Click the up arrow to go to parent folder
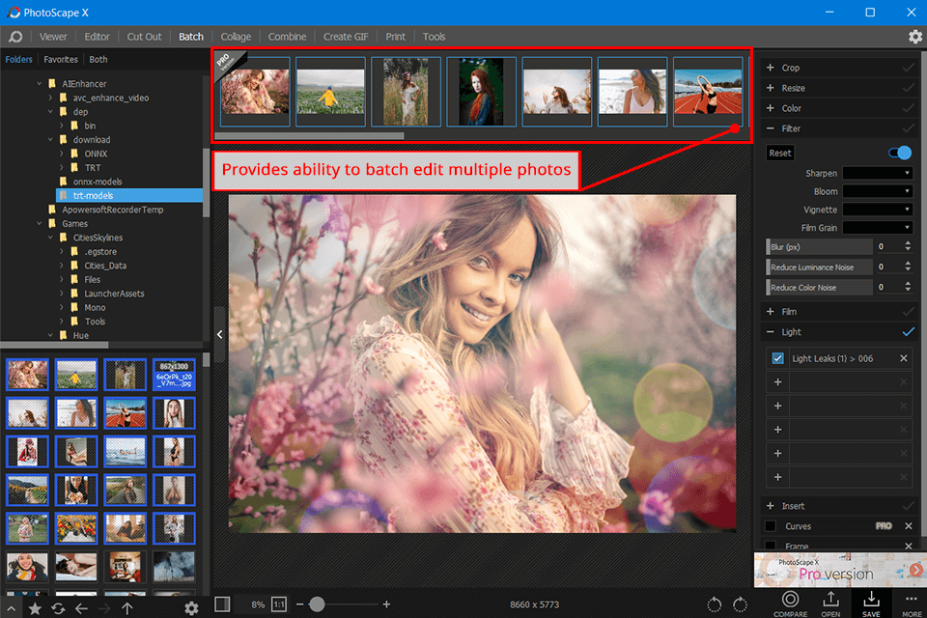This screenshot has width=927, height=618. pyautogui.click(x=127, y=609)
